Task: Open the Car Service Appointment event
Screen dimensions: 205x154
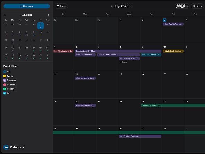Action: [151, 55]
